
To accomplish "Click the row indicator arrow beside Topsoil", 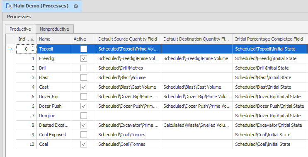I will point(11,49).
